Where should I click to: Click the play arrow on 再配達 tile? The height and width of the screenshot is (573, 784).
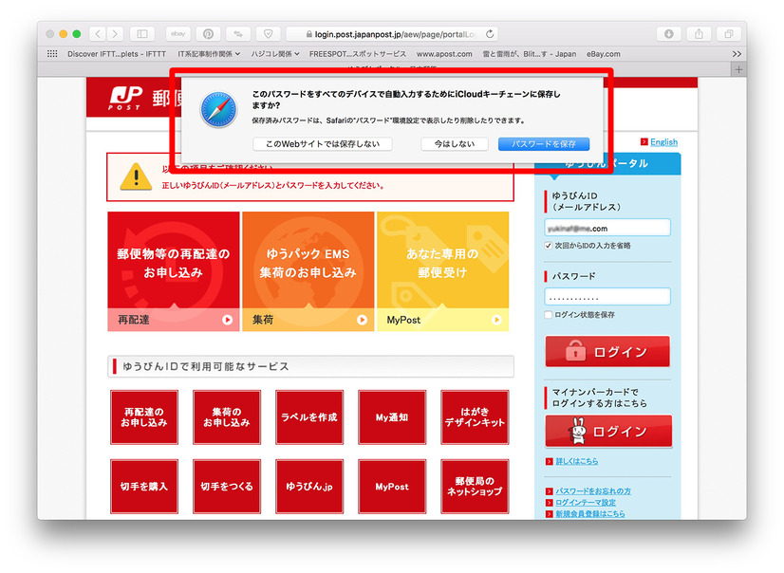(x=228, y=320)
